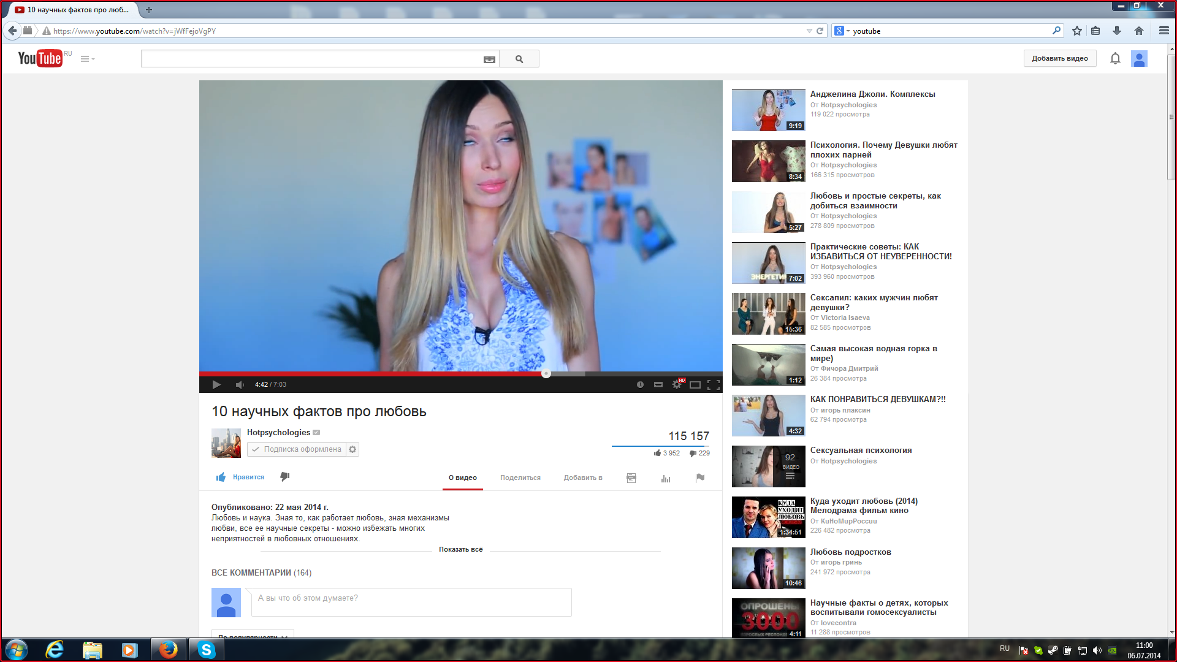This screenshot has height=662, width=1177.
Task: Show bookmarks list icon
Action: coord(1095,31)
